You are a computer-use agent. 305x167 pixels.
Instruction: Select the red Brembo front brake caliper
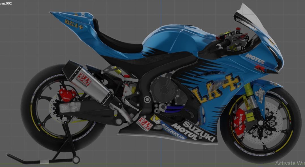click(240, 122)
